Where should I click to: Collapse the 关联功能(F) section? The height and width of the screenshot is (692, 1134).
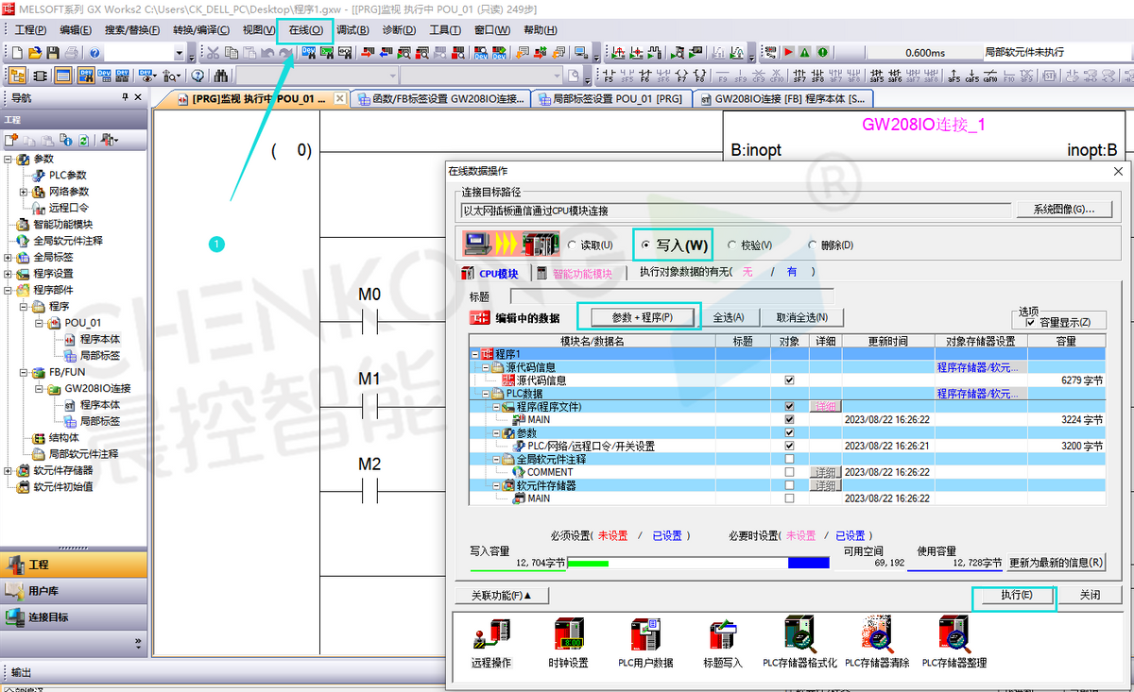(495, 596)
